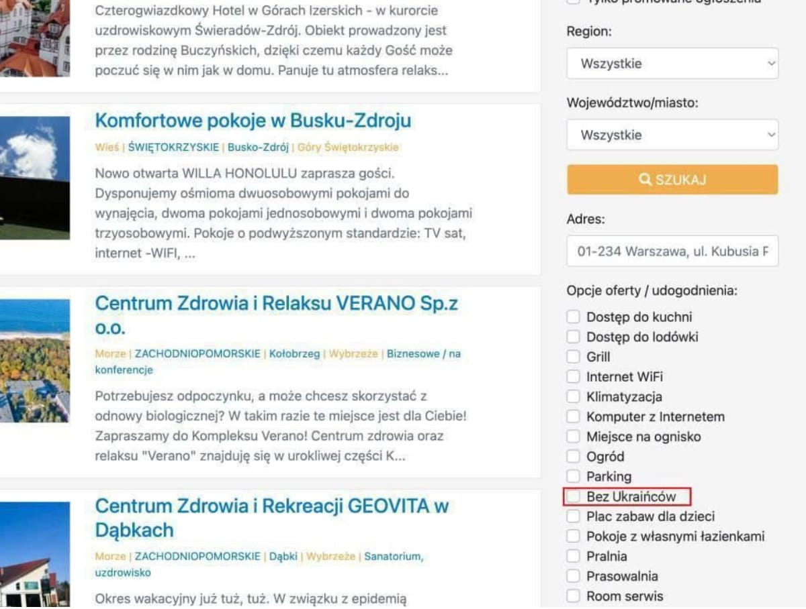The height and width of the screenshot is (609, 806).
Task: Tick the Dostęp do lodówki checkbox
Action: pos(573,337)
